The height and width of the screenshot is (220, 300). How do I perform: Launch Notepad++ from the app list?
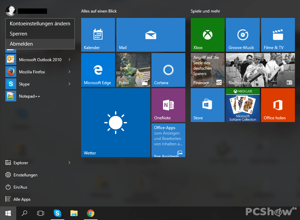pyautogui.click(x=38, y=96)
